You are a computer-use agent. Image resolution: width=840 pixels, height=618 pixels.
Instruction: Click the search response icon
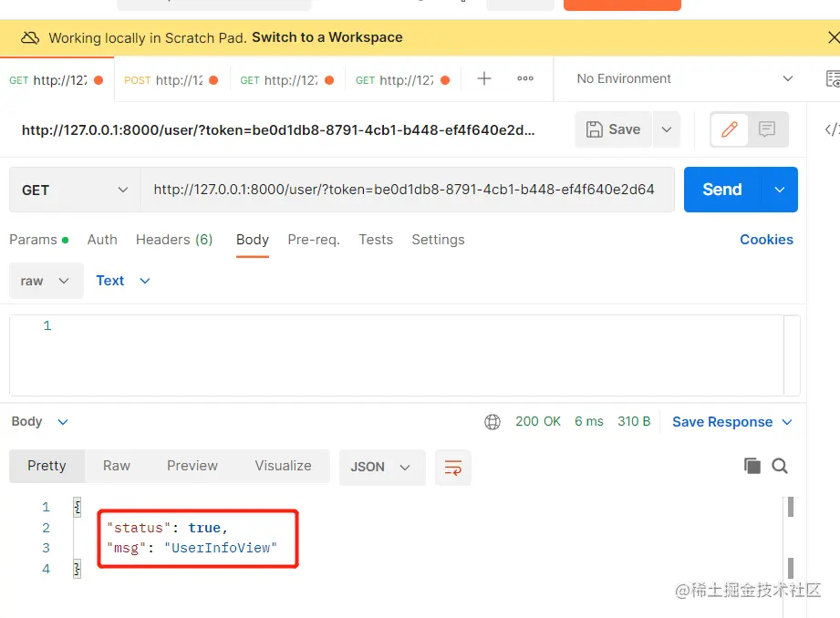click(x=780, y=466)
